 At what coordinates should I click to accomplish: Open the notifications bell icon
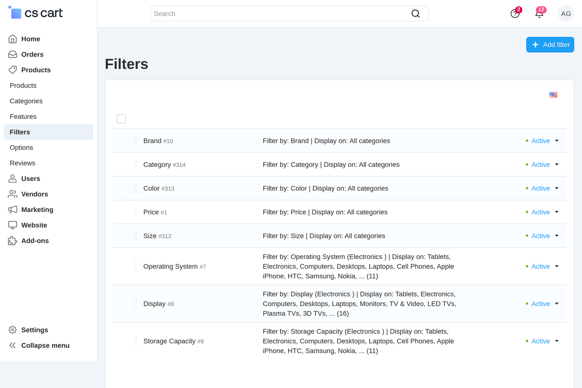(x=539, y=14)
